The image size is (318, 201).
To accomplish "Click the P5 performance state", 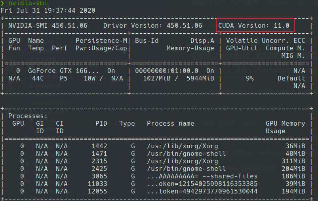I will [x=63, y=78].
